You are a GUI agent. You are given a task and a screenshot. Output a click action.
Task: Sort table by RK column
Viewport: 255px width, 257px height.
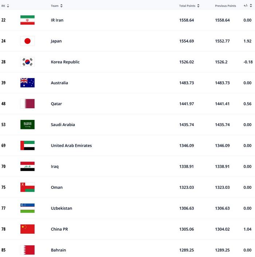(x=5, y=6)
